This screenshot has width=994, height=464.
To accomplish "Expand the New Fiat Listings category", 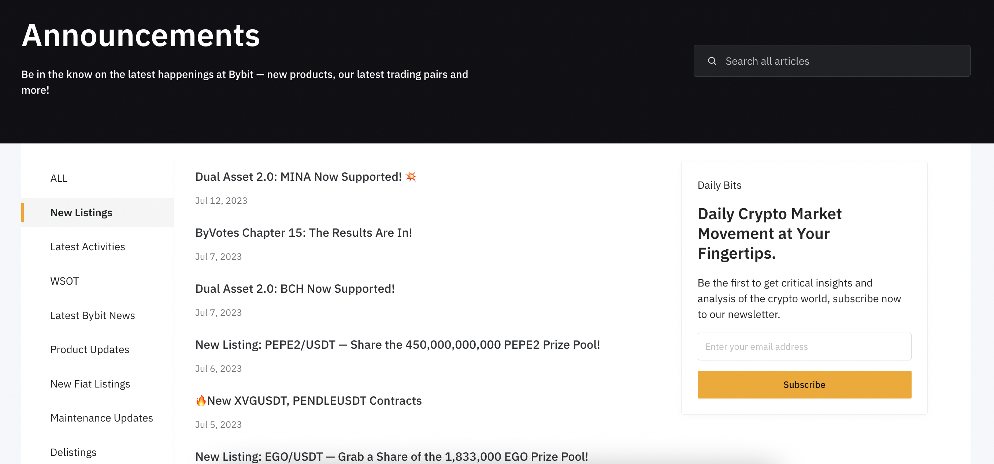I will pos(90,383).
